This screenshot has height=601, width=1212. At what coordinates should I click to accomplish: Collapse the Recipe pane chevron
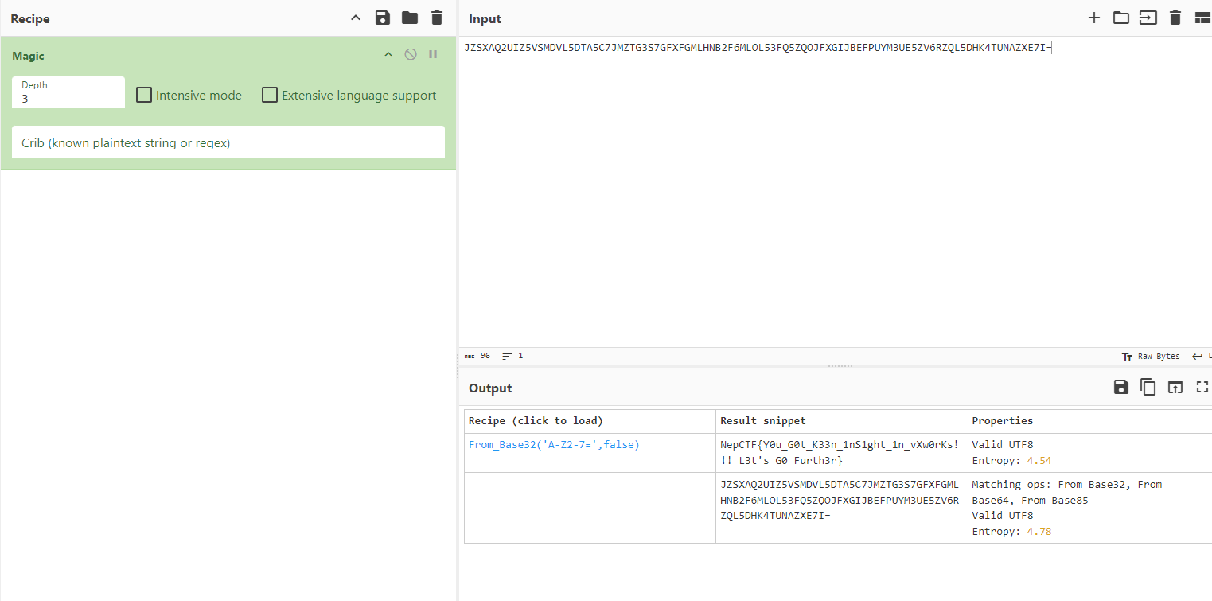(356, 18)
